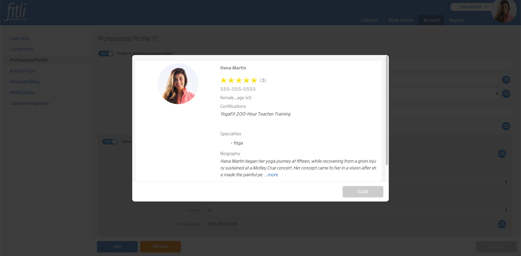Click the CANCEL button
This screenshot has height=256, width=521.
click(496, 247)
